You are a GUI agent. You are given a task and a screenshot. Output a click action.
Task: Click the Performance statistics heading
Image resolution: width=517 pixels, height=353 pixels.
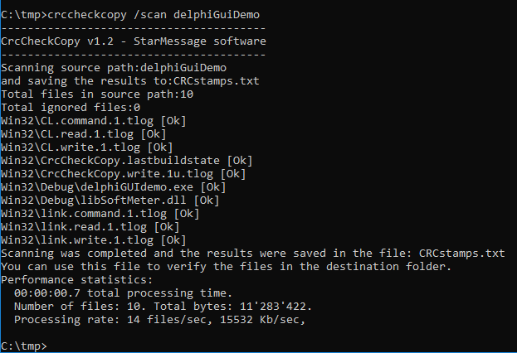tap(77, 280)
